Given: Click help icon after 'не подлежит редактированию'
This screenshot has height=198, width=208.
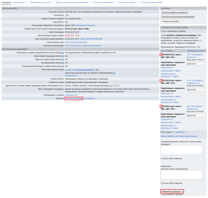Looking at the screenshot, I should coord(114,73).
